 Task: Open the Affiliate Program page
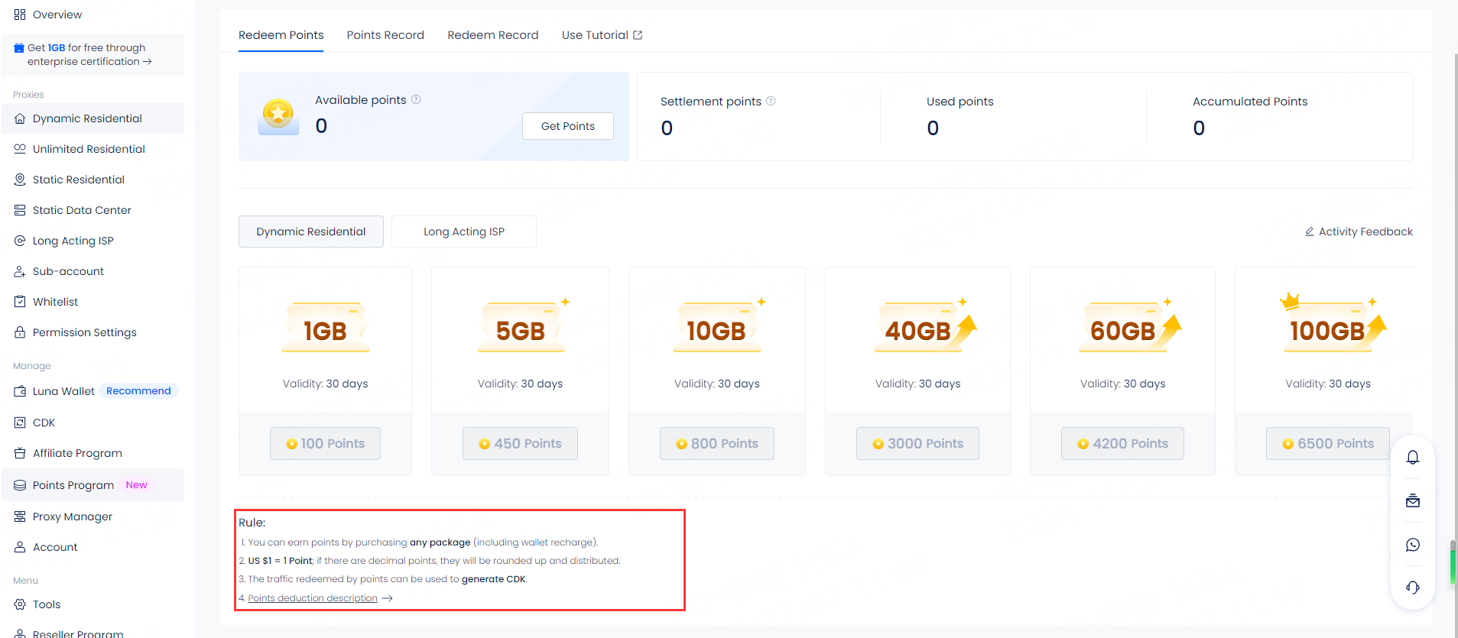coord(77,453)
